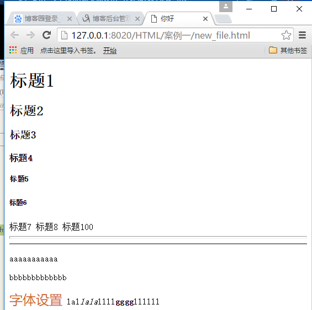
Task: Click the browser back arrow
Action: click(x=14, y=35)
